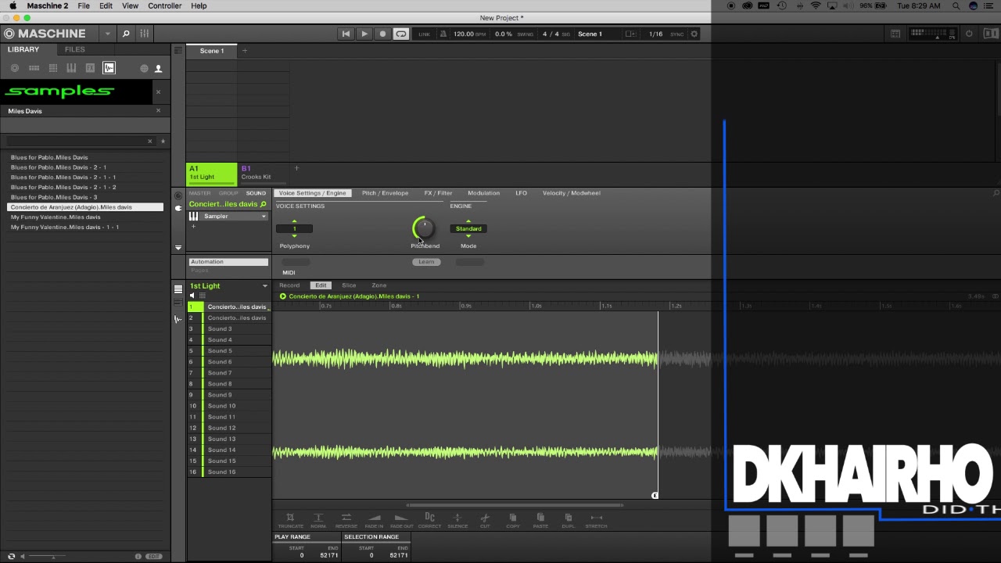Click the restart transport button

click(x=346, y=34)
